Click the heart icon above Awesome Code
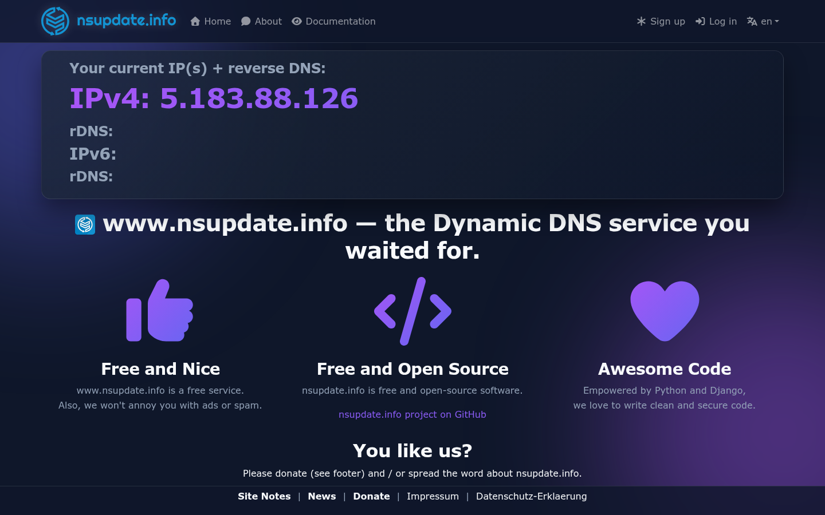The width and height of the screenshot is (825, 515). (665, 311)
